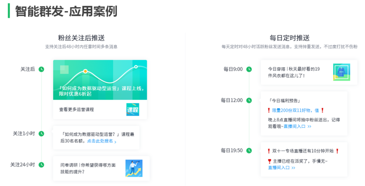
Task: Open the 课程 thumbnail icon
Action: tap(133, 109)
